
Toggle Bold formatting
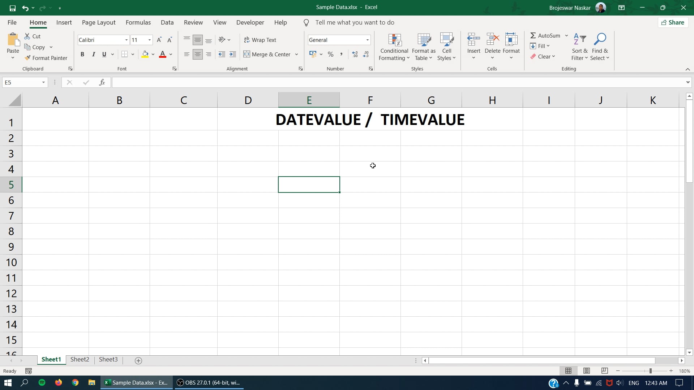coord(82,54)
